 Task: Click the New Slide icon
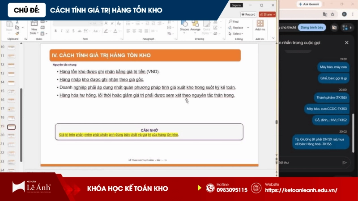coord(34,24)
